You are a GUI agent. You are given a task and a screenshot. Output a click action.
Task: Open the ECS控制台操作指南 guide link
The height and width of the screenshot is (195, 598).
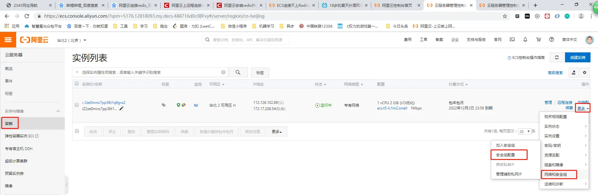tap(526, 57)
